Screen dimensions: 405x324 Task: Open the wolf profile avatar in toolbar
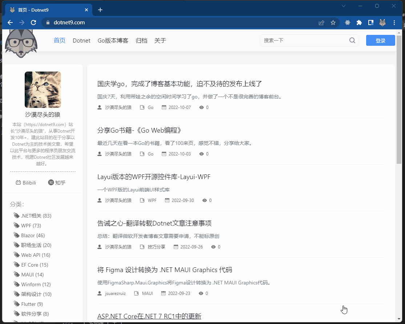coord(382,23)
